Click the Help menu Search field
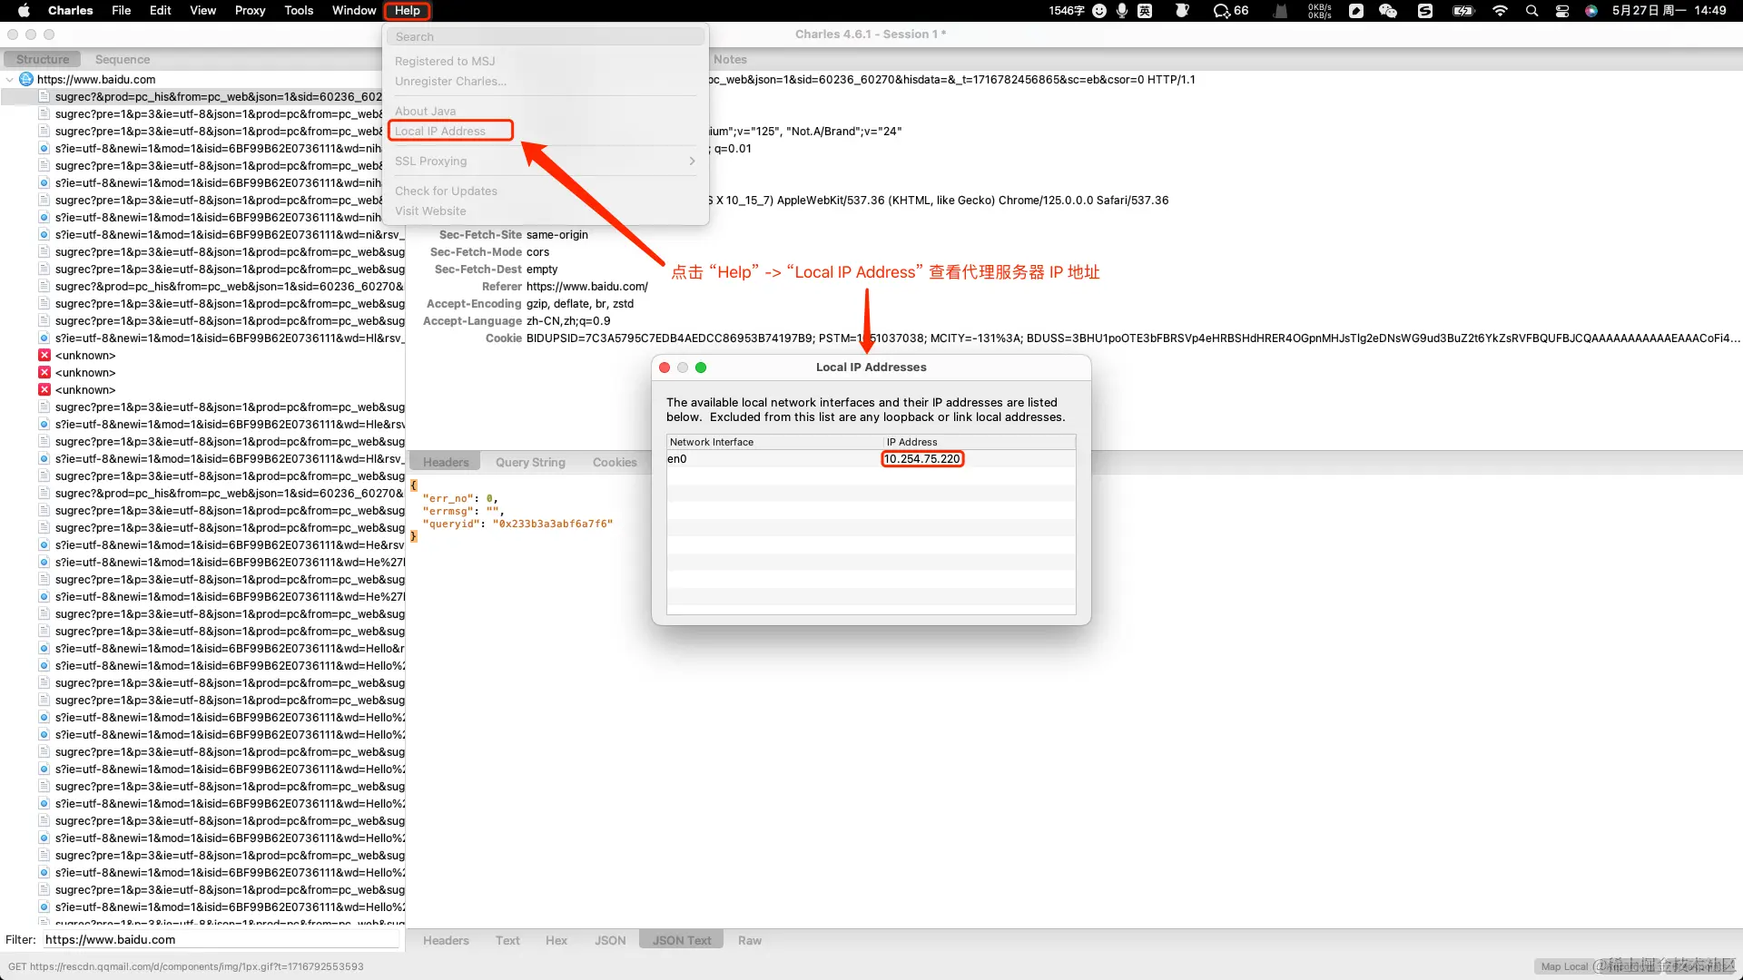 [x=546, y=36]
